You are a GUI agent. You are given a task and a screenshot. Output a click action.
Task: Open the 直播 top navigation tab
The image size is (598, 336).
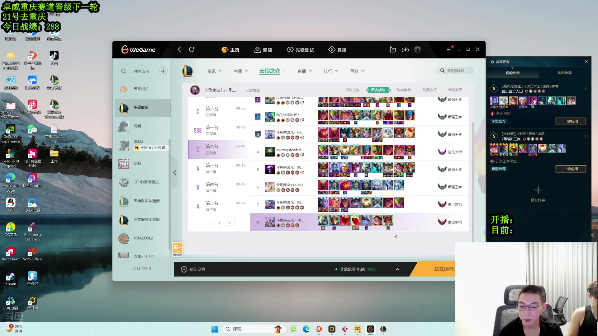coord(337,50)
